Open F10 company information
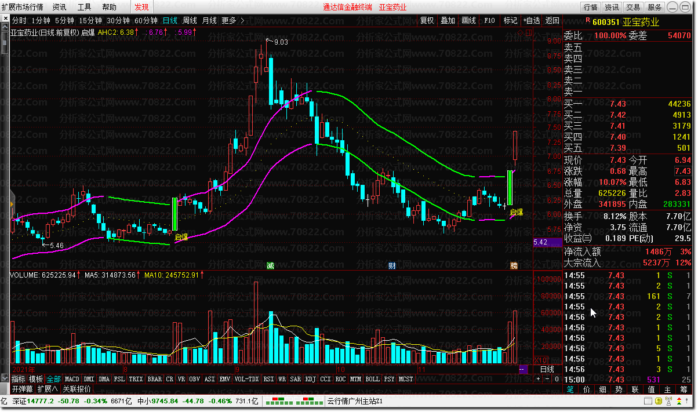The image size is (698, 412). [x=489, y=21]
